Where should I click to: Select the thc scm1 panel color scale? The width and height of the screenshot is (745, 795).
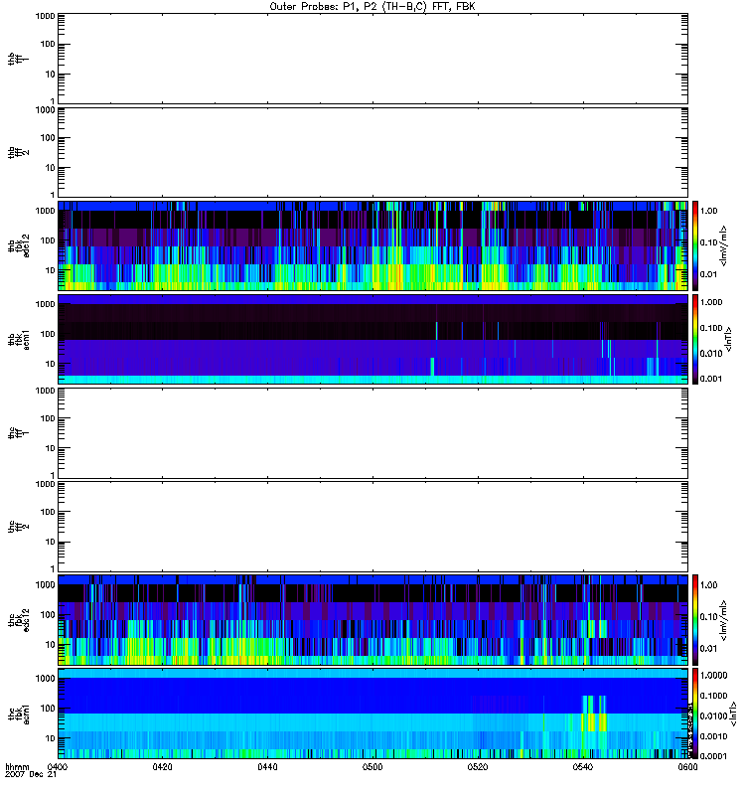(x=697, y=712)
